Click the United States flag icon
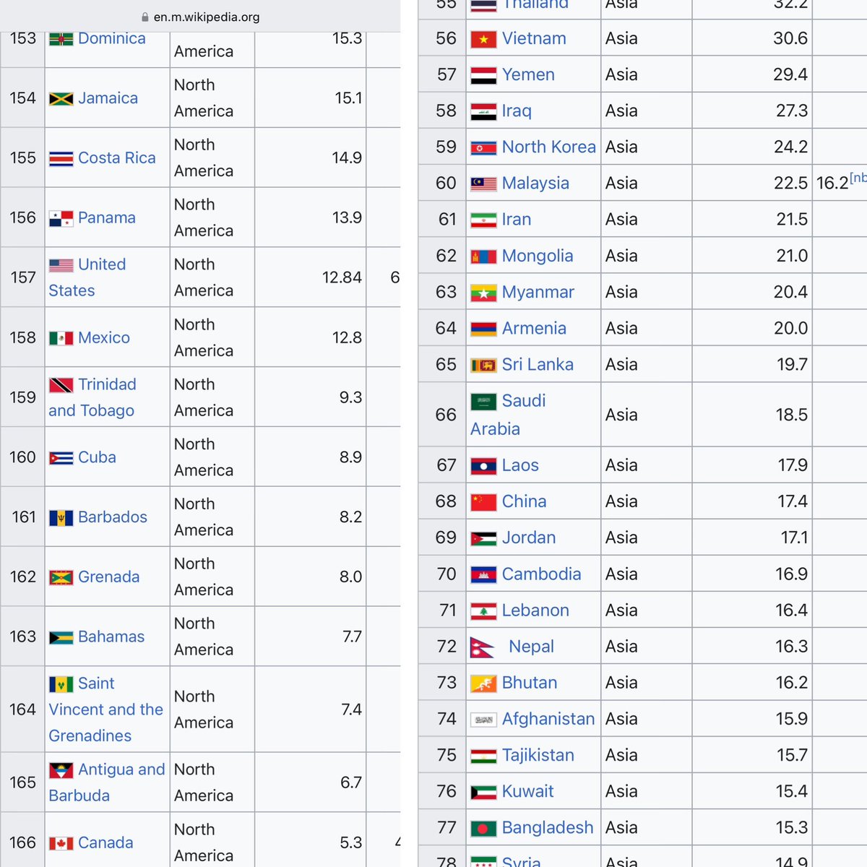 (x=61, y=264)
